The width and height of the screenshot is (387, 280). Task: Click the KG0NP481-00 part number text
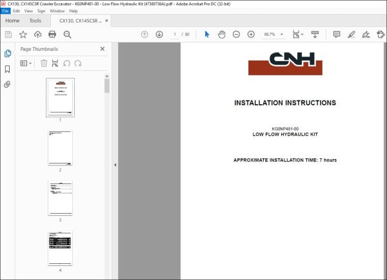pyautogui.click(x=285, y=129)
